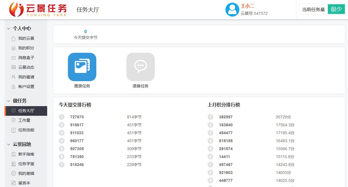The height and width of the screenshot is (187, 348).
Task: Select the 语音任务 speech bubble icon
Action: pyautogui.click(x=140, y=67)
